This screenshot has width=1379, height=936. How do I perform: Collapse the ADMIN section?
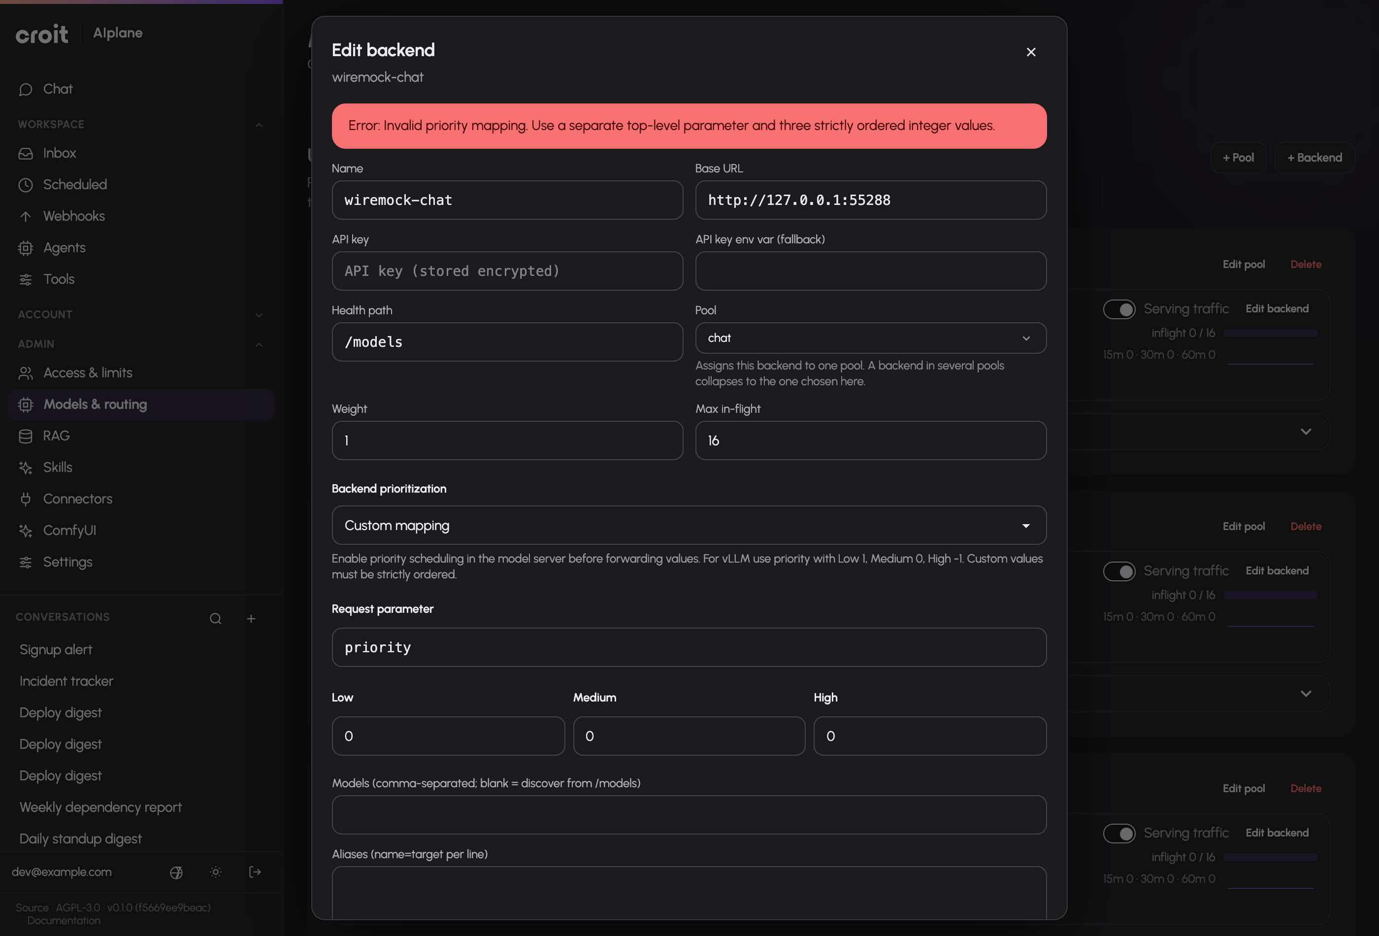point(259,344)
